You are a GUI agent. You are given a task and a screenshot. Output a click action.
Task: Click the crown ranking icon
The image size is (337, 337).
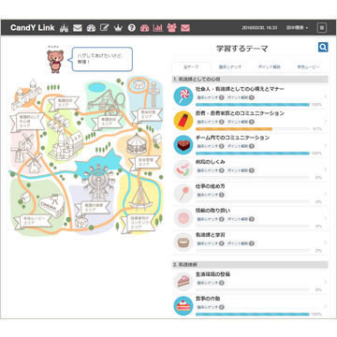[x=118, y=28]
